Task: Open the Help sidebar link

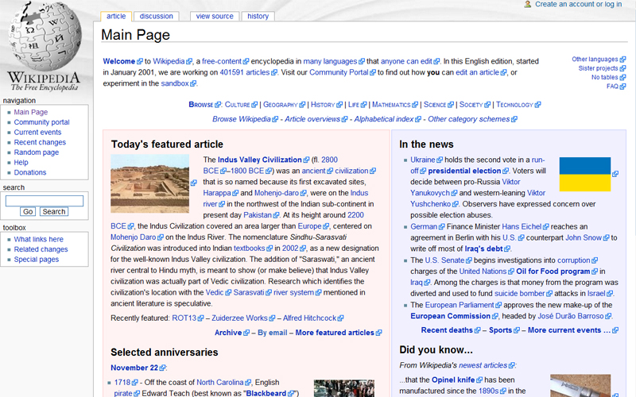Action: coord(21,163)
